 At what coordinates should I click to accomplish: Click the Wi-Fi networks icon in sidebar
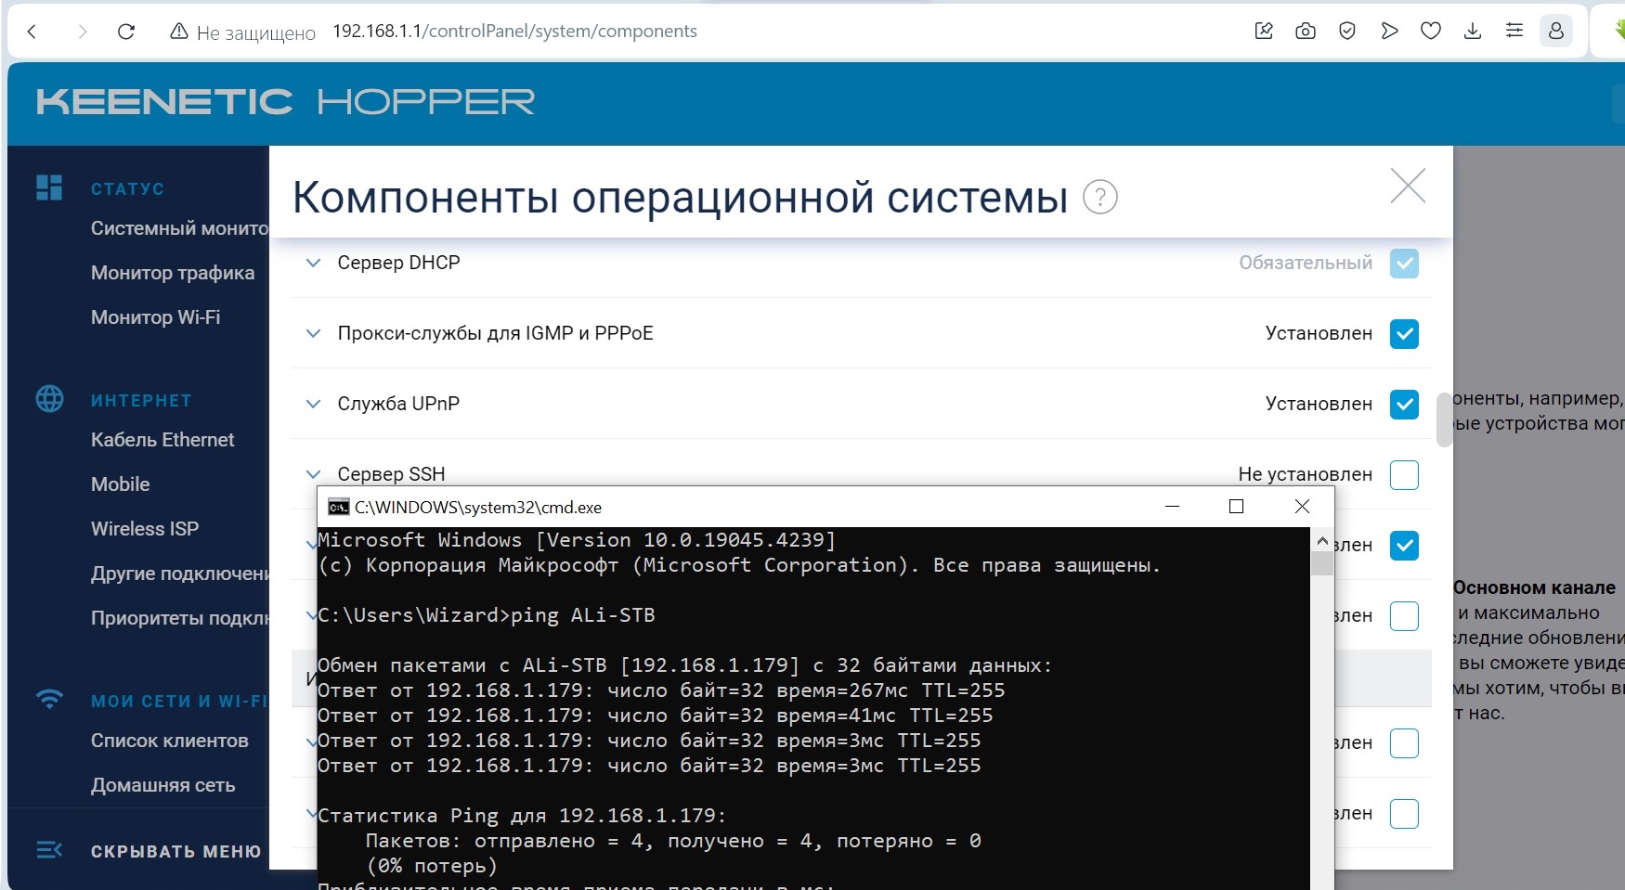tap(49, 699)
